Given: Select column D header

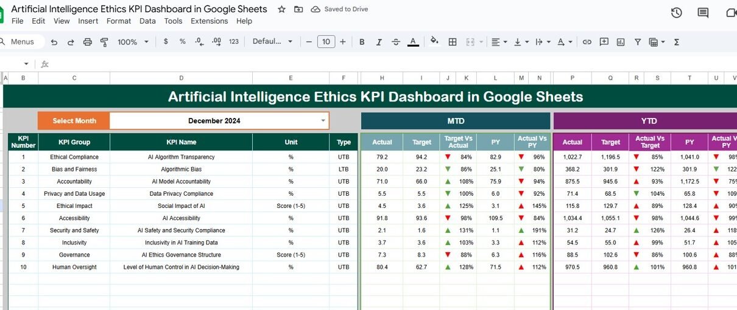Looking at the screenshot, I should (181, 78).
